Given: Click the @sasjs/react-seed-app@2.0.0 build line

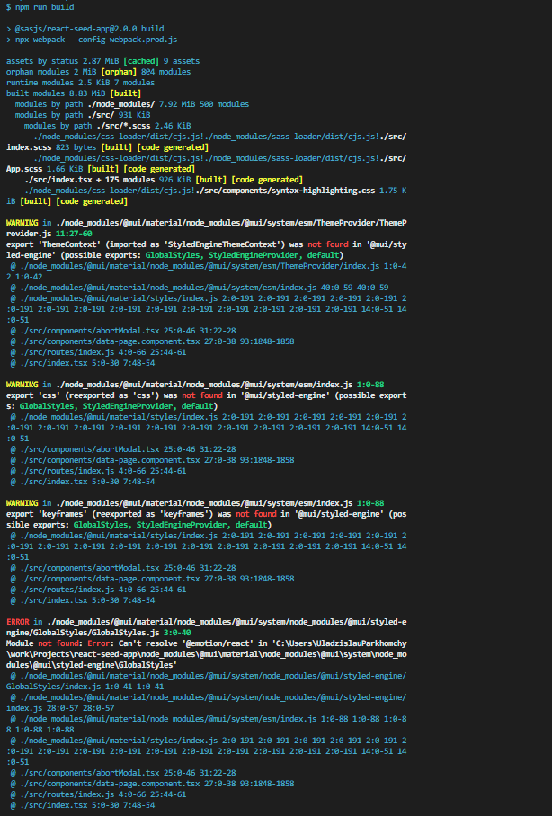Looking at the screenshot, I should [x=90, y=29].
